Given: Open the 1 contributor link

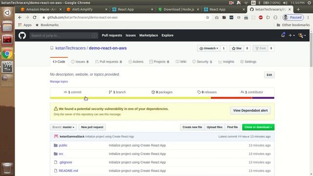Looking at the screenshot, I should 251,92.
